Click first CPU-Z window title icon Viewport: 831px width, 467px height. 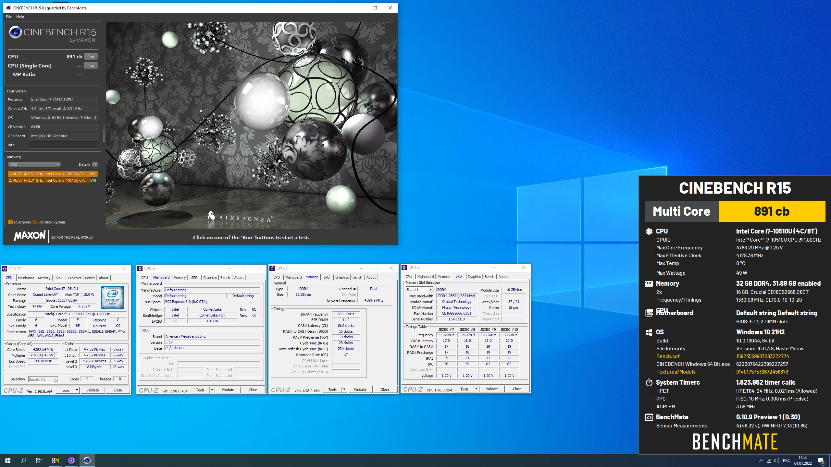5,269
